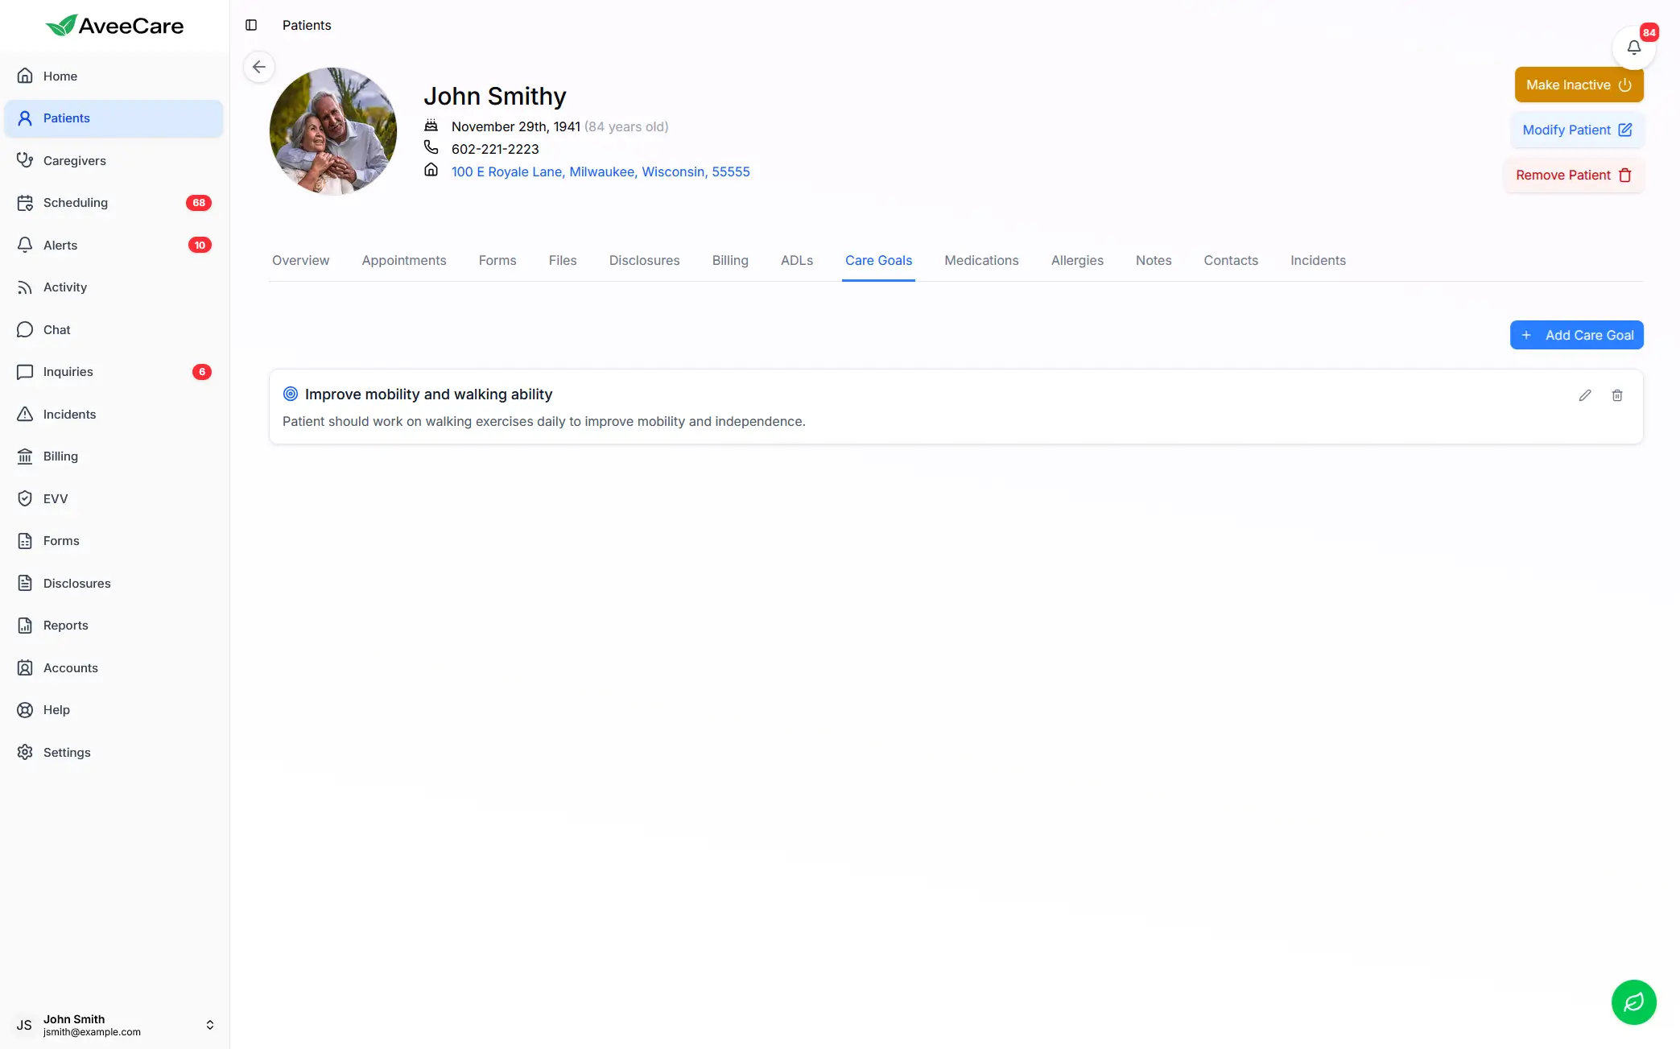Delete the mobility care goal via trash icon

tap(1617, 395)
